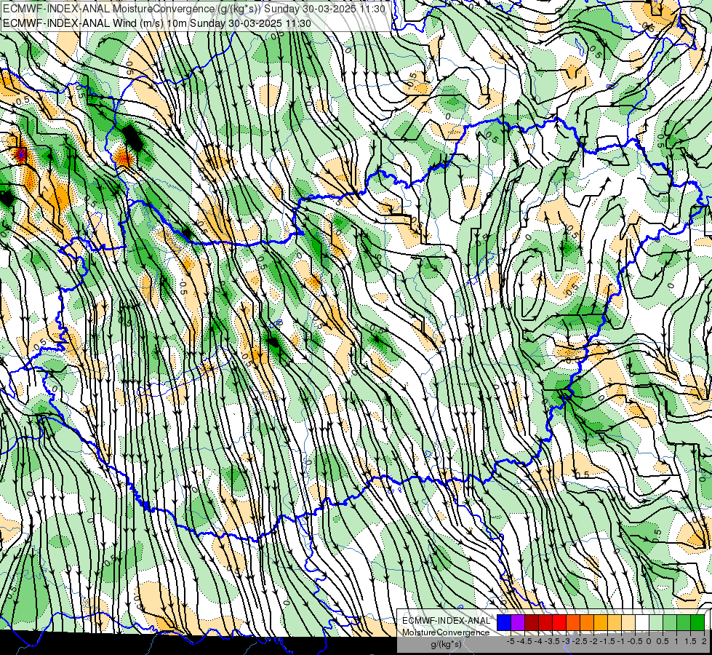Click the white legend swatch near 0
Screen dimensions: 712x655
(x=642, y=622)
